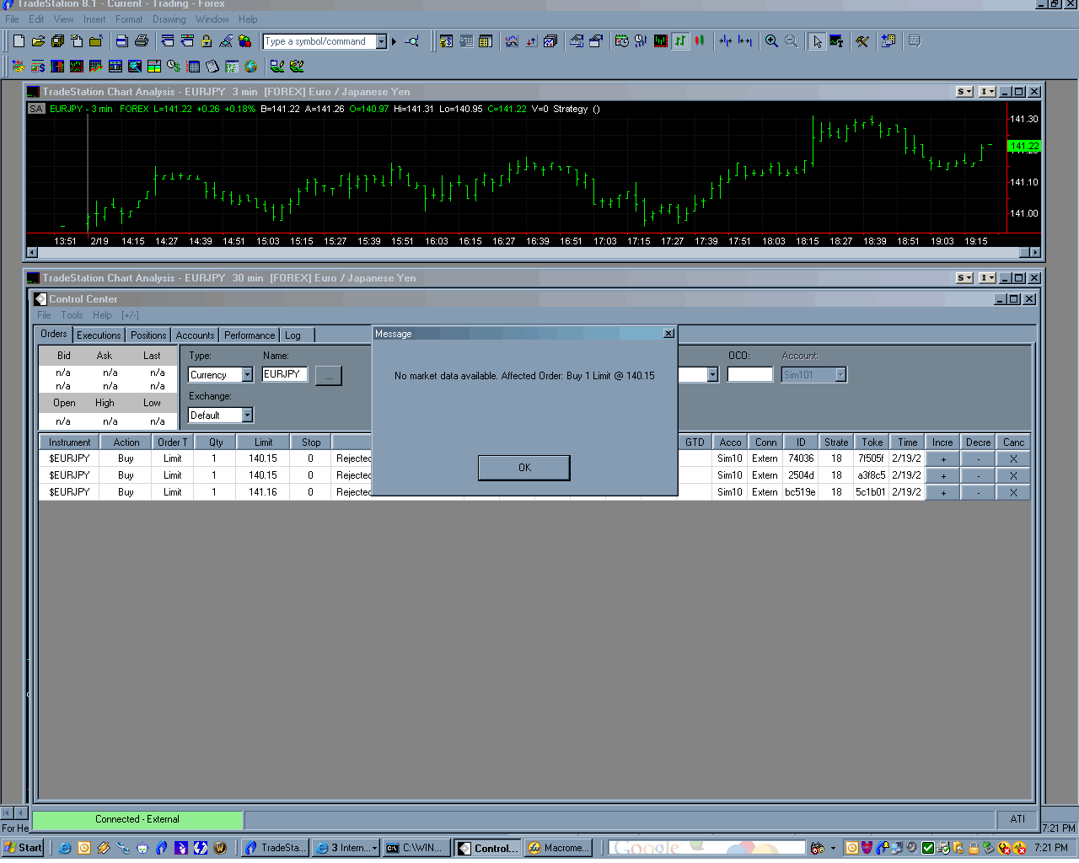Click the OCO input field
This screenshot has width=1079, height=863.
[x=750, y=374]
